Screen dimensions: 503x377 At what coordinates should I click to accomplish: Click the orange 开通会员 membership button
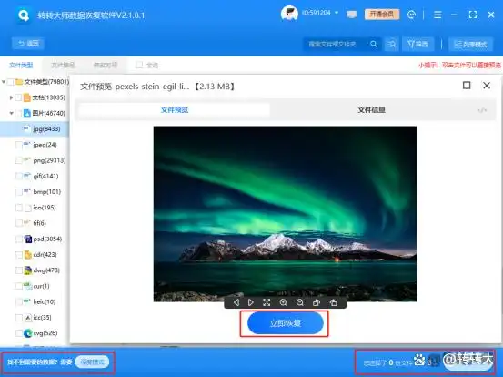[x=382, y=15]
